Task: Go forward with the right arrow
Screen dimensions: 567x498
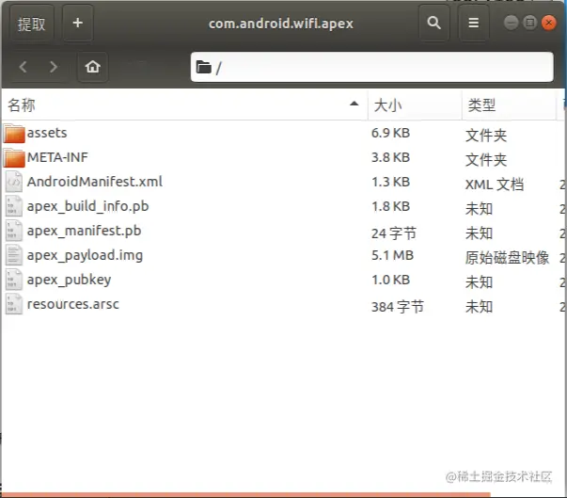Action: 54,67
